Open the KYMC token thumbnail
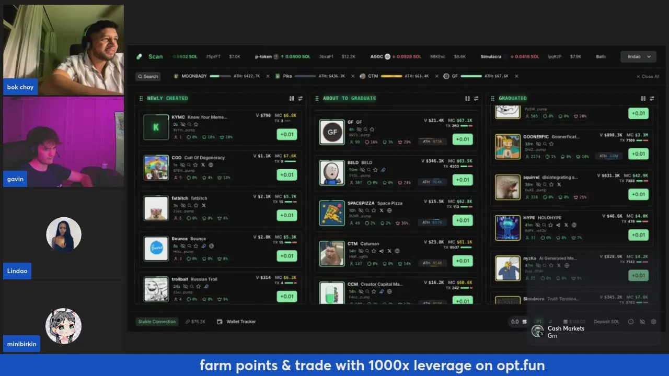669x376 pixels. (156, 127)
